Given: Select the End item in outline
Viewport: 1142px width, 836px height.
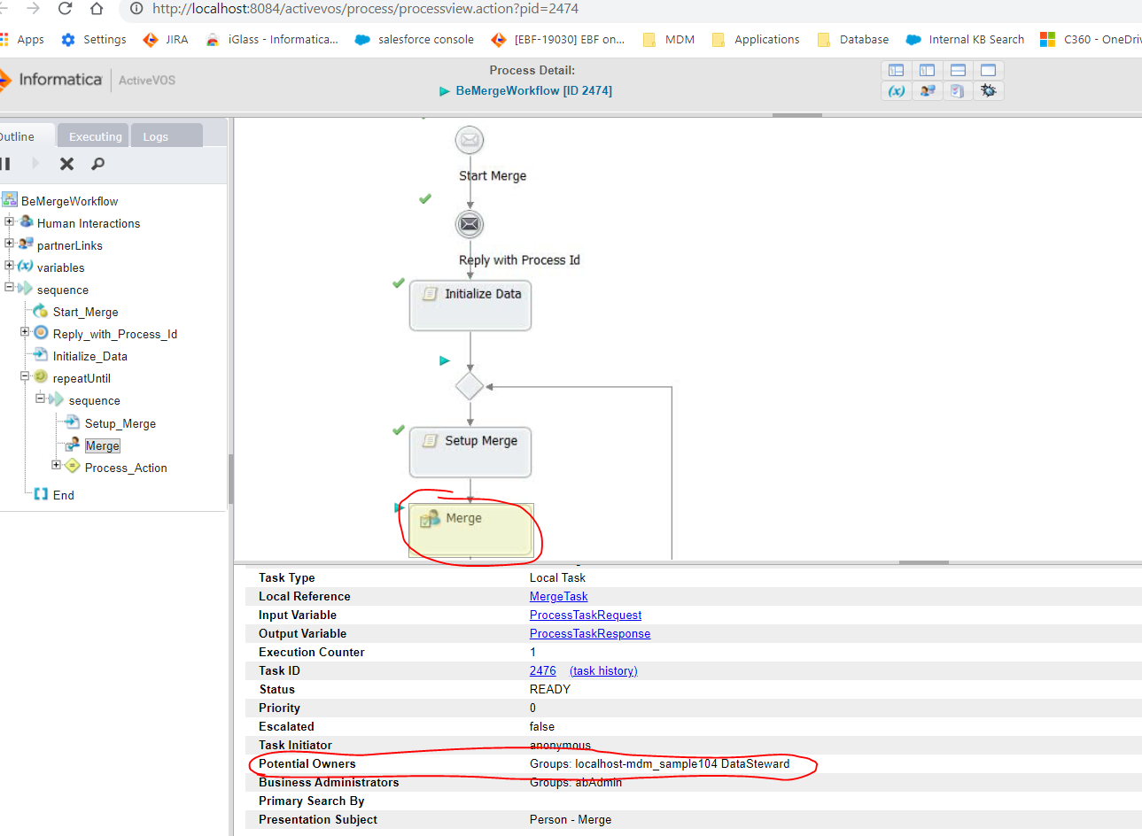Looking at the screenshot, I should point(63,496).
